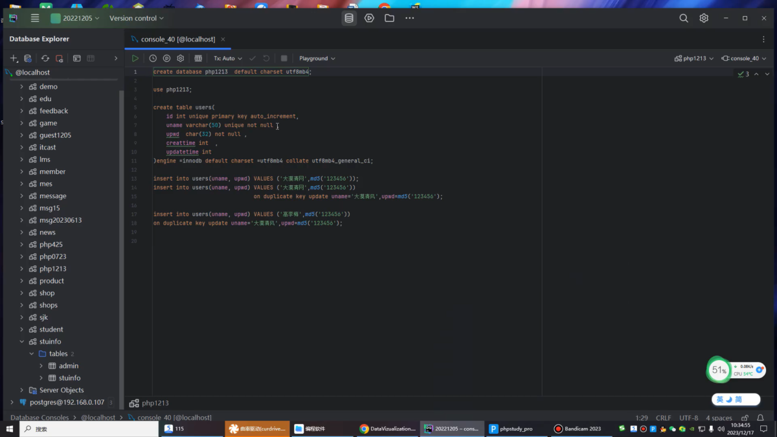Expand the postgres@192.168.0.107 data source

(12, 403)
